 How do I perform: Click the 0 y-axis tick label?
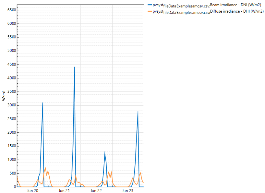pos(14,187)
